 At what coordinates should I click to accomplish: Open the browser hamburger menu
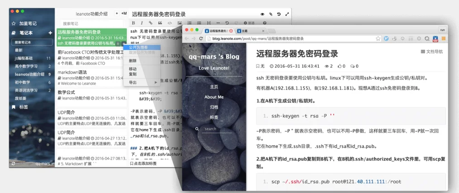point(444,38)
